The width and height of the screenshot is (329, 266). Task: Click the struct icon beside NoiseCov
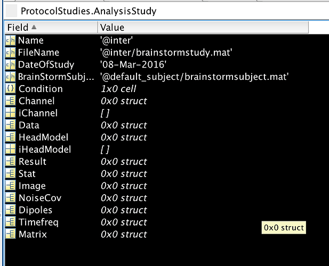click(x=10, y=198)
